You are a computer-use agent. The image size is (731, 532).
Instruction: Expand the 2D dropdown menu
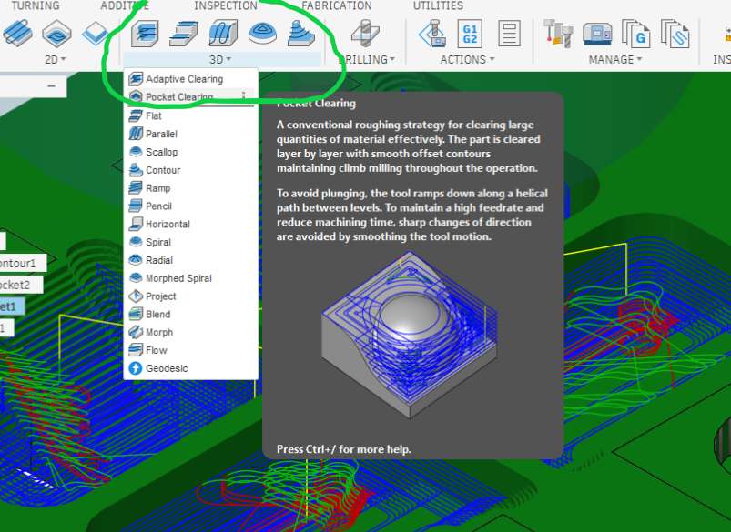tap(55, 60)
